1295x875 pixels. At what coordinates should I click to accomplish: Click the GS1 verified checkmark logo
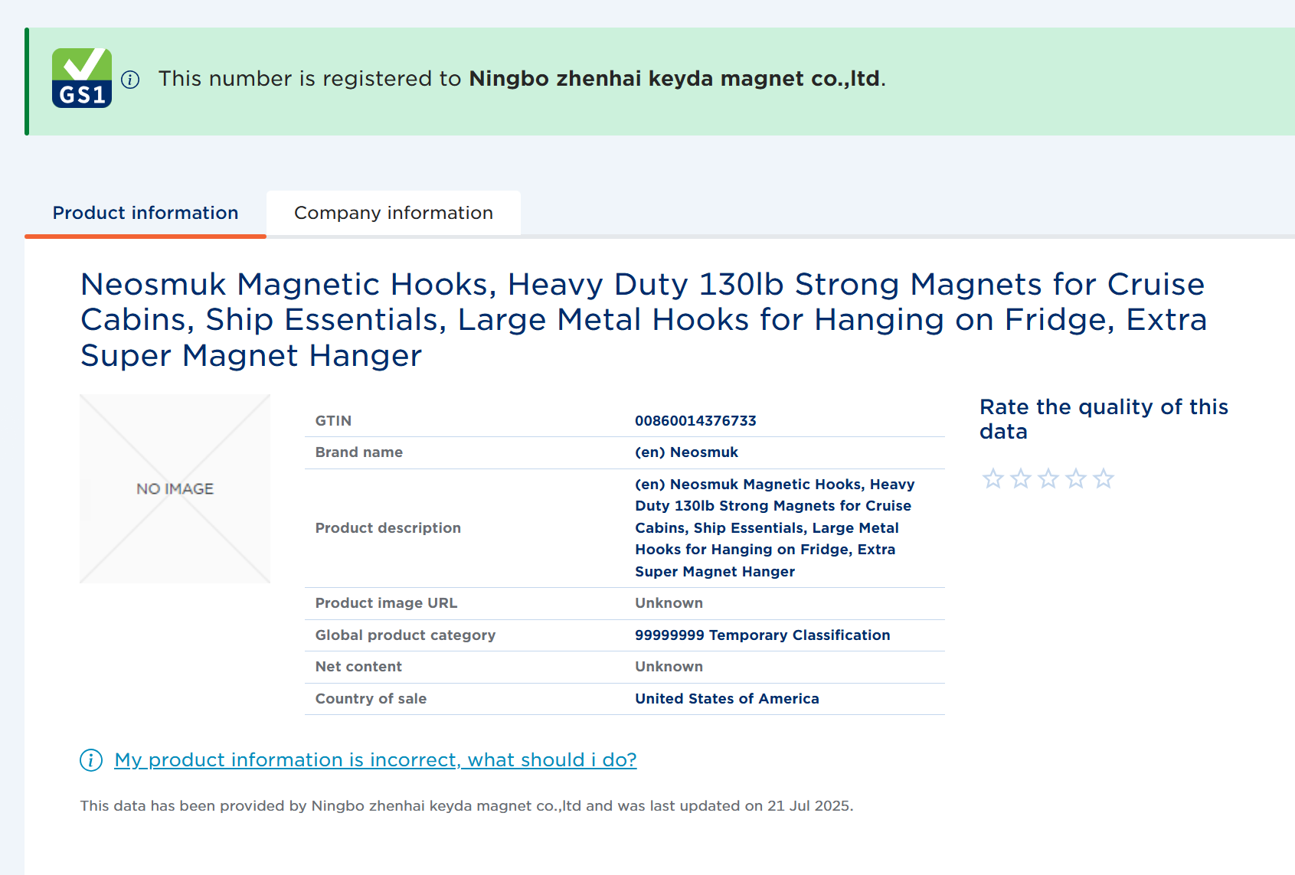82,78
